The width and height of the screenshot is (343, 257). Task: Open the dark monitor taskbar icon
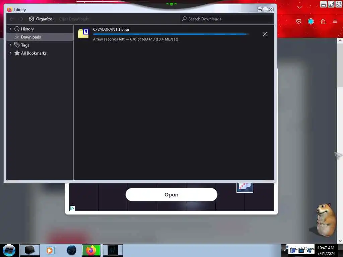point(113,250)
